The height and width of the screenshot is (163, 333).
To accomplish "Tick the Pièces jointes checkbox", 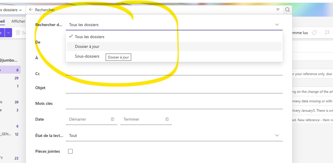I will point(70,151).
